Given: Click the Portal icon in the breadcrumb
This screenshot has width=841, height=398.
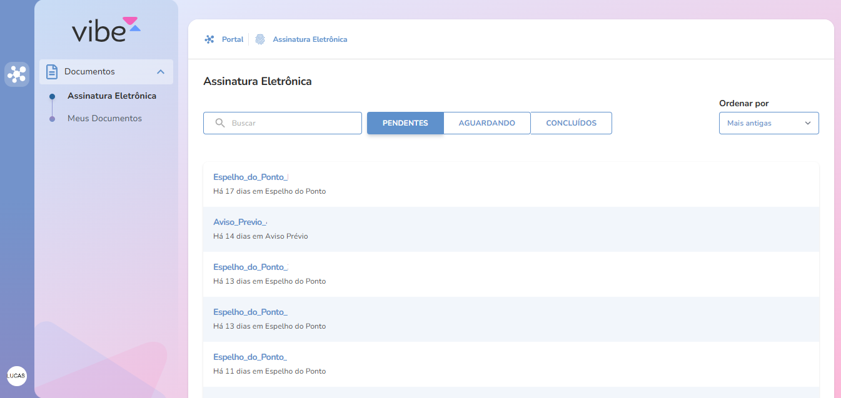Looking at the screenshot, I should pos(209,39).
